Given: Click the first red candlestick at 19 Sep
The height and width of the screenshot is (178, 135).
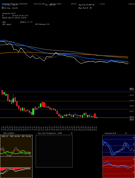Looking at the screenshot, I should coord(2,93).
